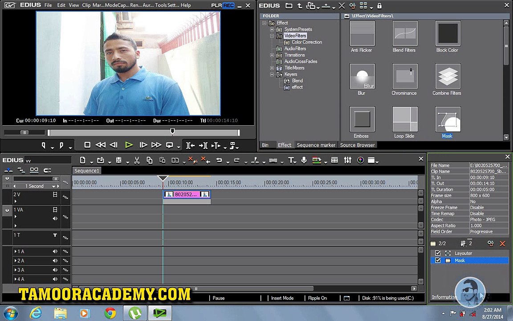Open the Edit menu
This screenshot has height=321, width=513.
(x=61, y=5)
